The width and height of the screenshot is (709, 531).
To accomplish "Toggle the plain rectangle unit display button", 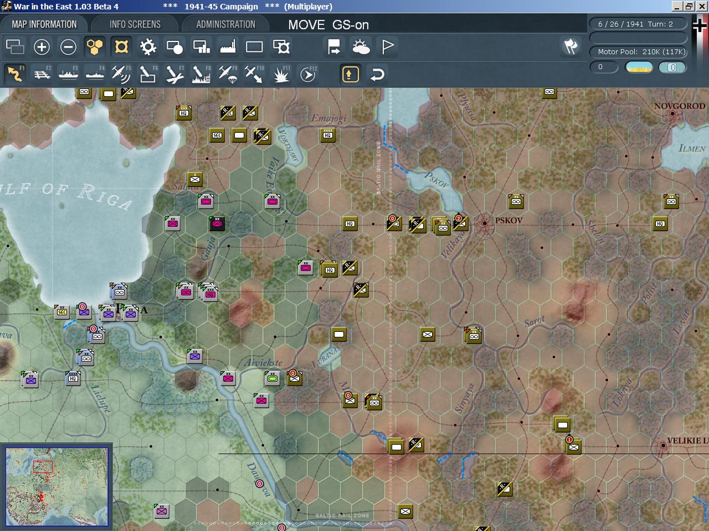I will tap(254, 47).
